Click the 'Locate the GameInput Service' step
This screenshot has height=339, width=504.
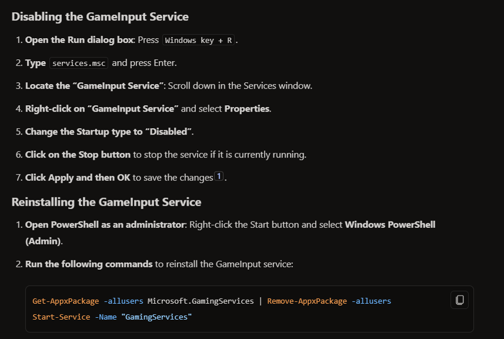pos(95,86)
